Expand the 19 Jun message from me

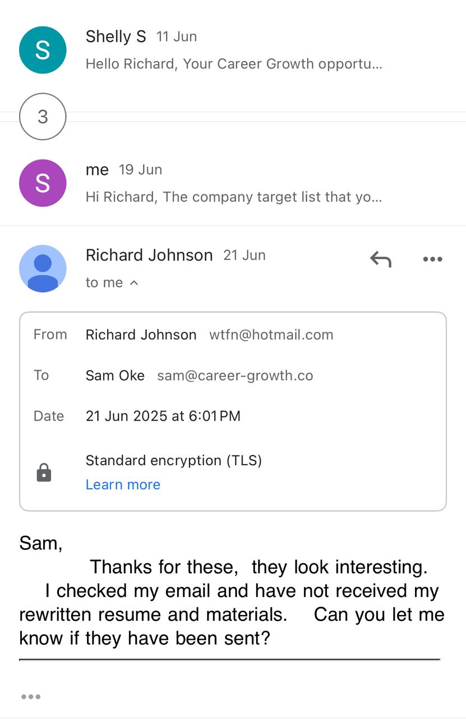233,197
